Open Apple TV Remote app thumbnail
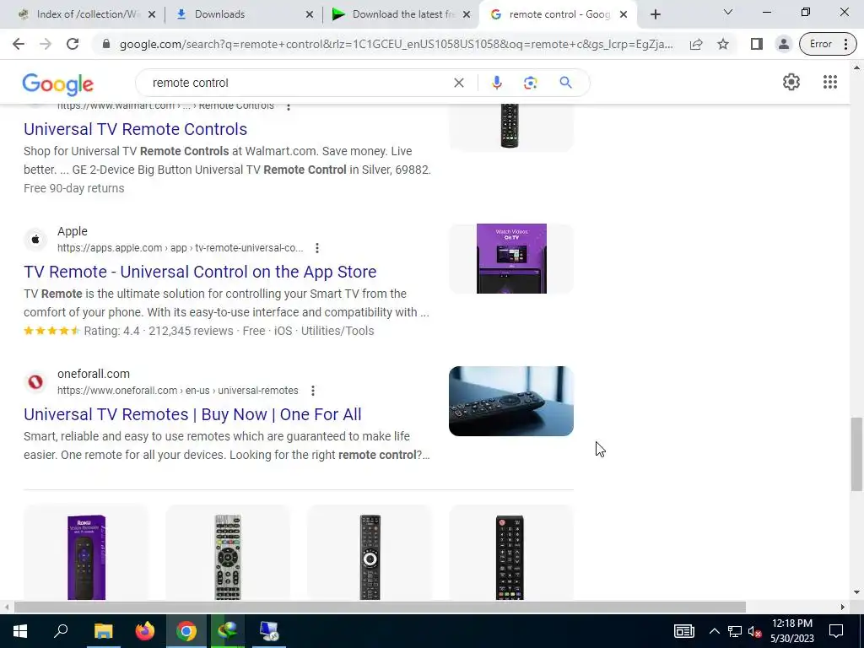Viewport: 864px width, 648px height. 510,258
